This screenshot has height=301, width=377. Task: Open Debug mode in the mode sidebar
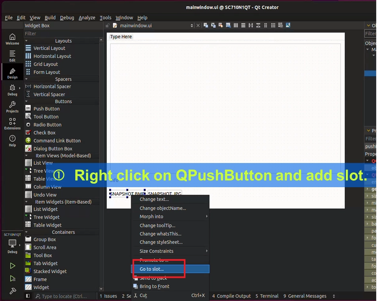(12, 90)
